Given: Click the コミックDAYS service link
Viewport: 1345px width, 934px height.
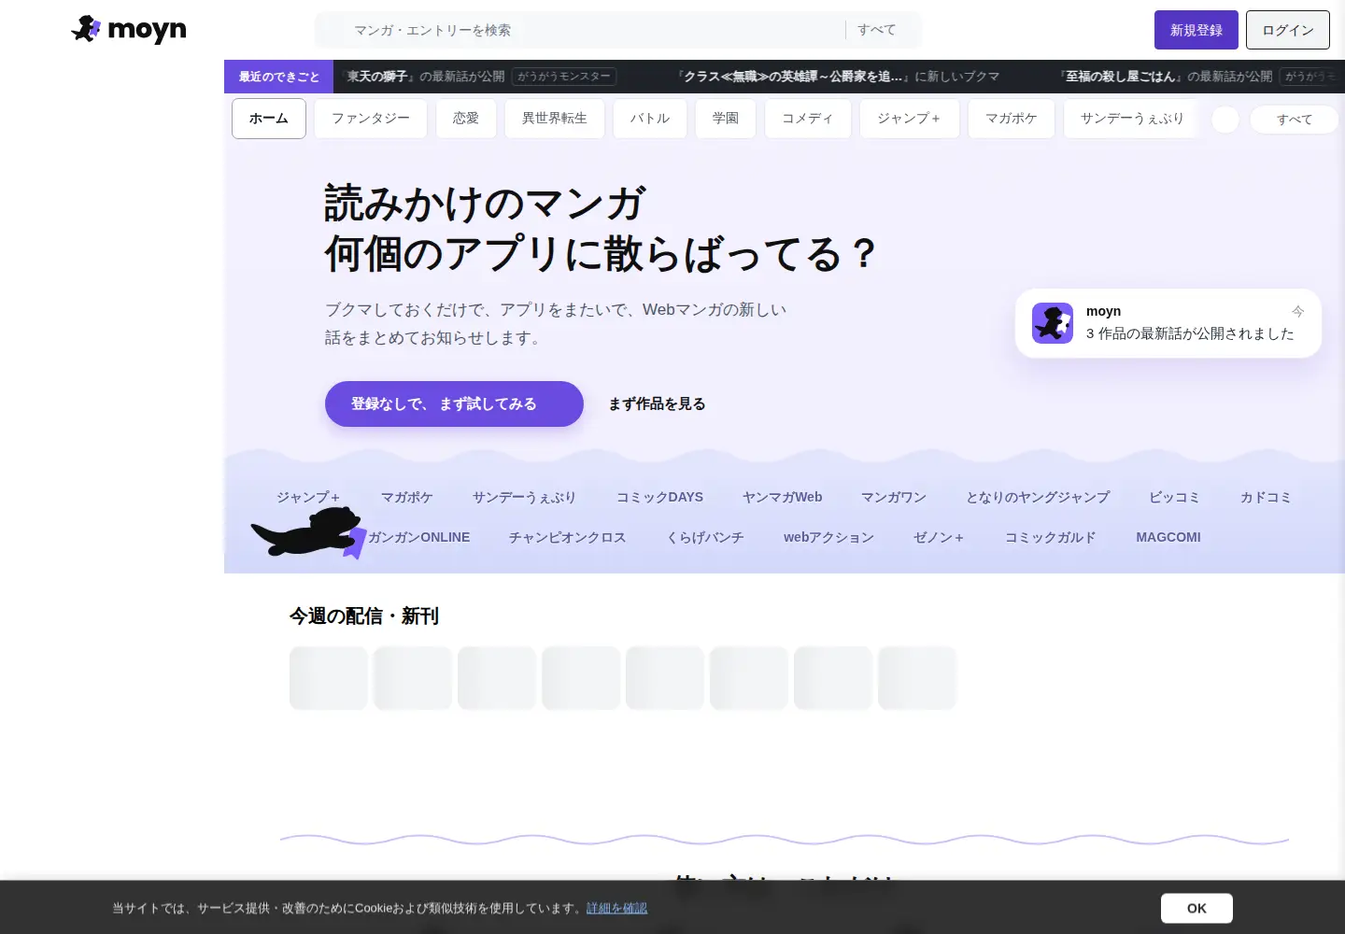Looking at the screenshot, I should [659, 497].
